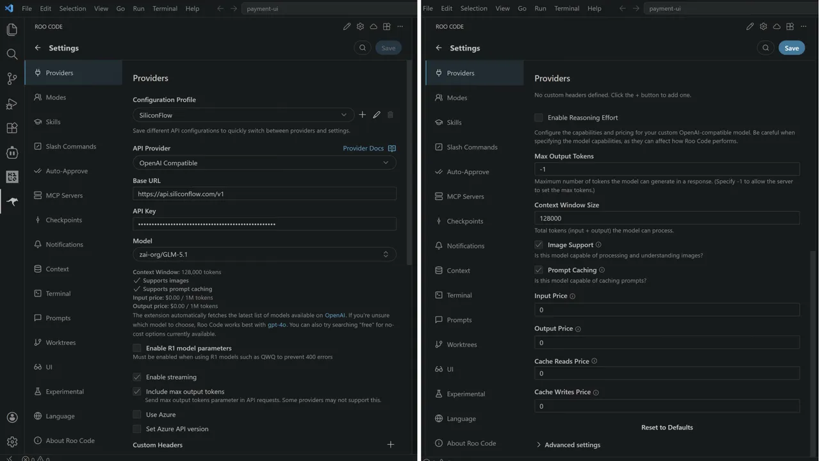
Task: Toggle the Enable streaming checkbox
Action: click(136, 377)
